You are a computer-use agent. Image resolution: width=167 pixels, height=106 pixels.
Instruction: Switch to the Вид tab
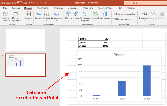[x=120, y=8]
